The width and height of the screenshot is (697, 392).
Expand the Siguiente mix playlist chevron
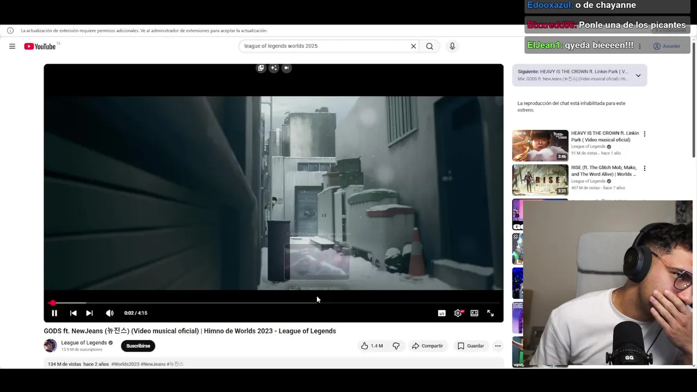coord(638,75)
